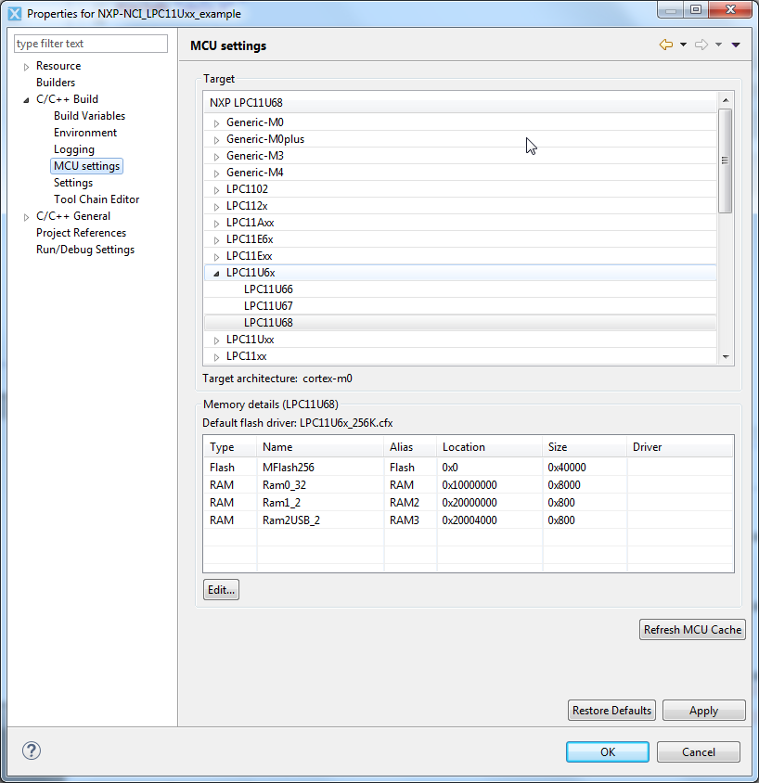This screenshot has width=759, height=783.
Task: Select LPC11U67 target
Action: (x=460, y=305)
